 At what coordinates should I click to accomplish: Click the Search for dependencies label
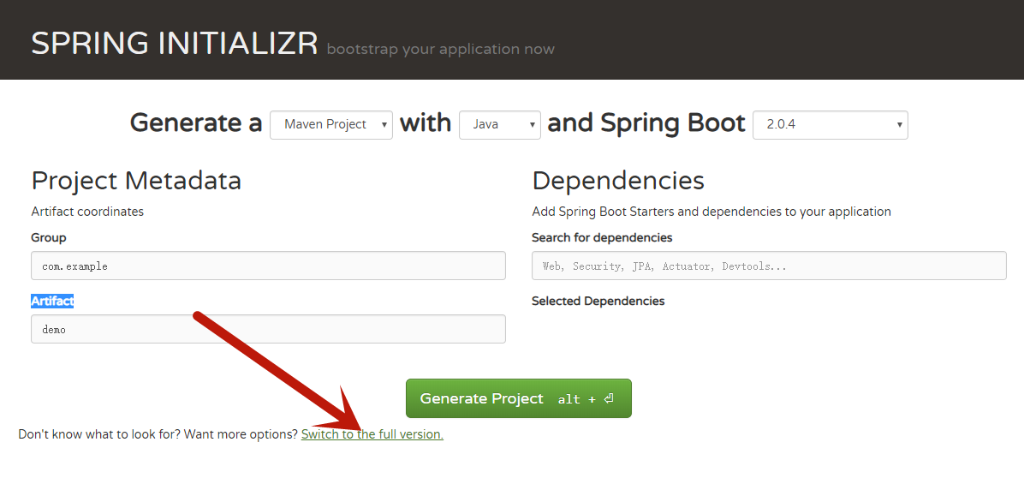602,238
